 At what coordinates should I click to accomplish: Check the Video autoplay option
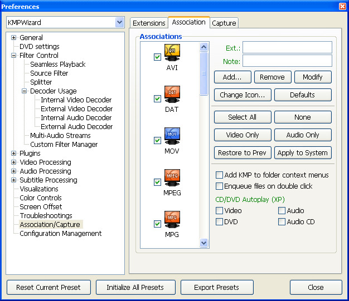[x=219, y=211]
